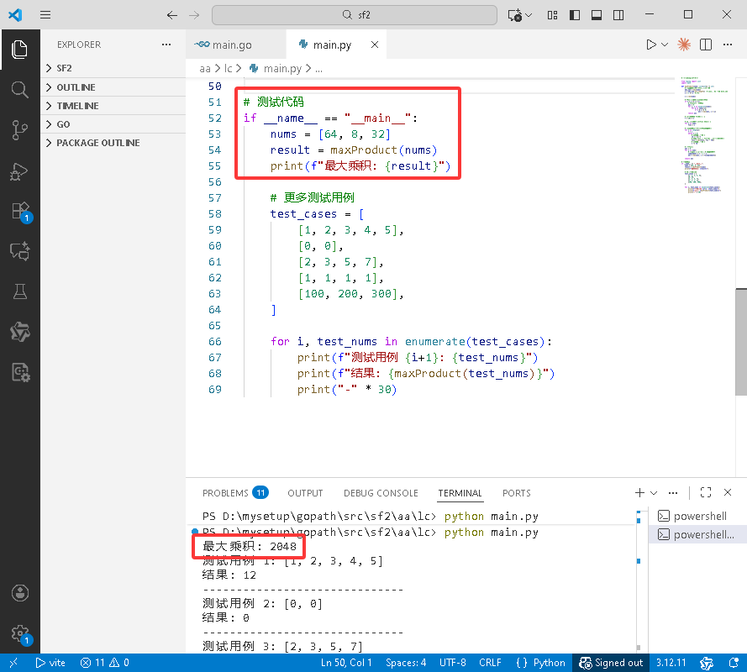Change line ending via CRLF
Viewport: 747px width, 672px height.
[490, 663]
